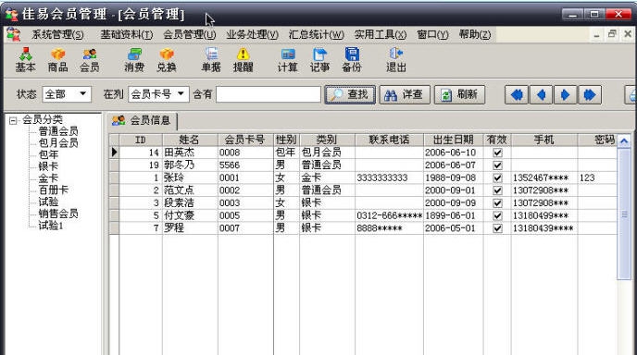Click the 查找 search button
Viewport: 637px width, 355px height.
(x=350, y=94)
